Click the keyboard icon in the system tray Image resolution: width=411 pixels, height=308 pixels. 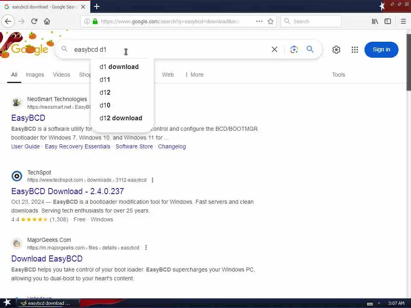coord(370,304)
